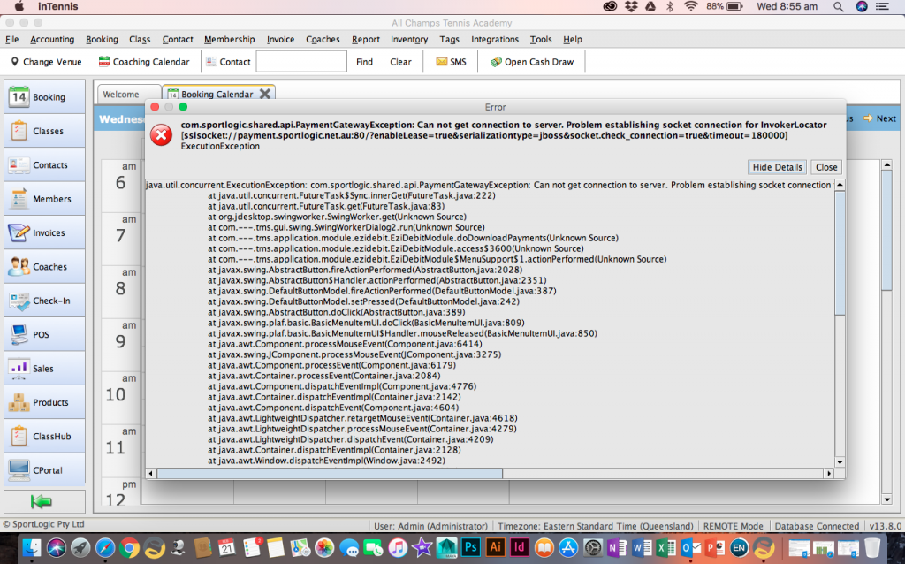This screenshot has height=564, width=905.
Task: Click the stack trace right scroll arrow
Action: (829, 473)
